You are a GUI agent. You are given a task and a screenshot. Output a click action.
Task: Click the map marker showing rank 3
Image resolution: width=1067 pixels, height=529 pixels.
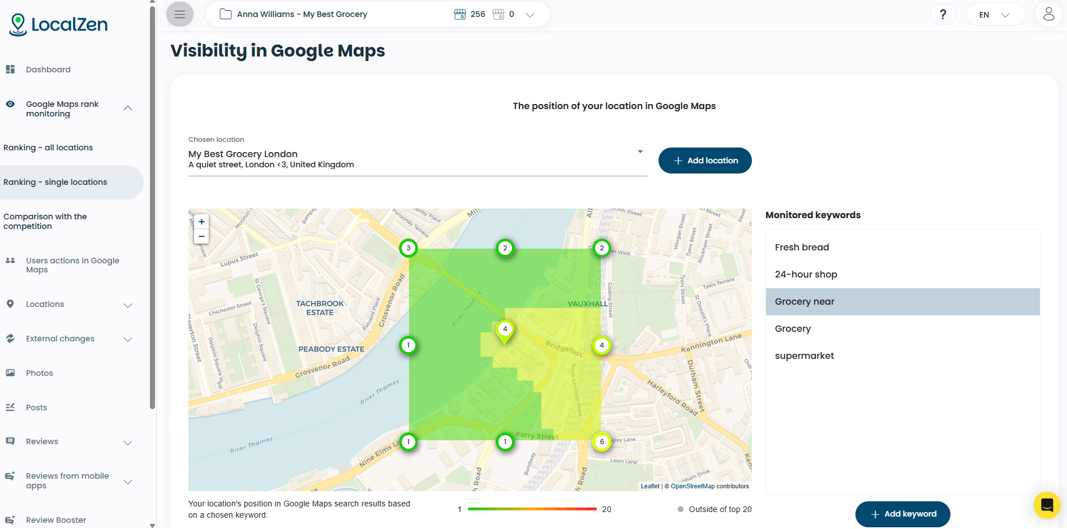(408, 248)
